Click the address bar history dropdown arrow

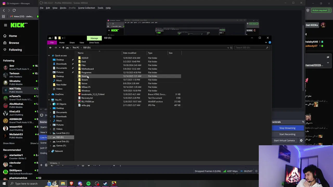point(228,48)
